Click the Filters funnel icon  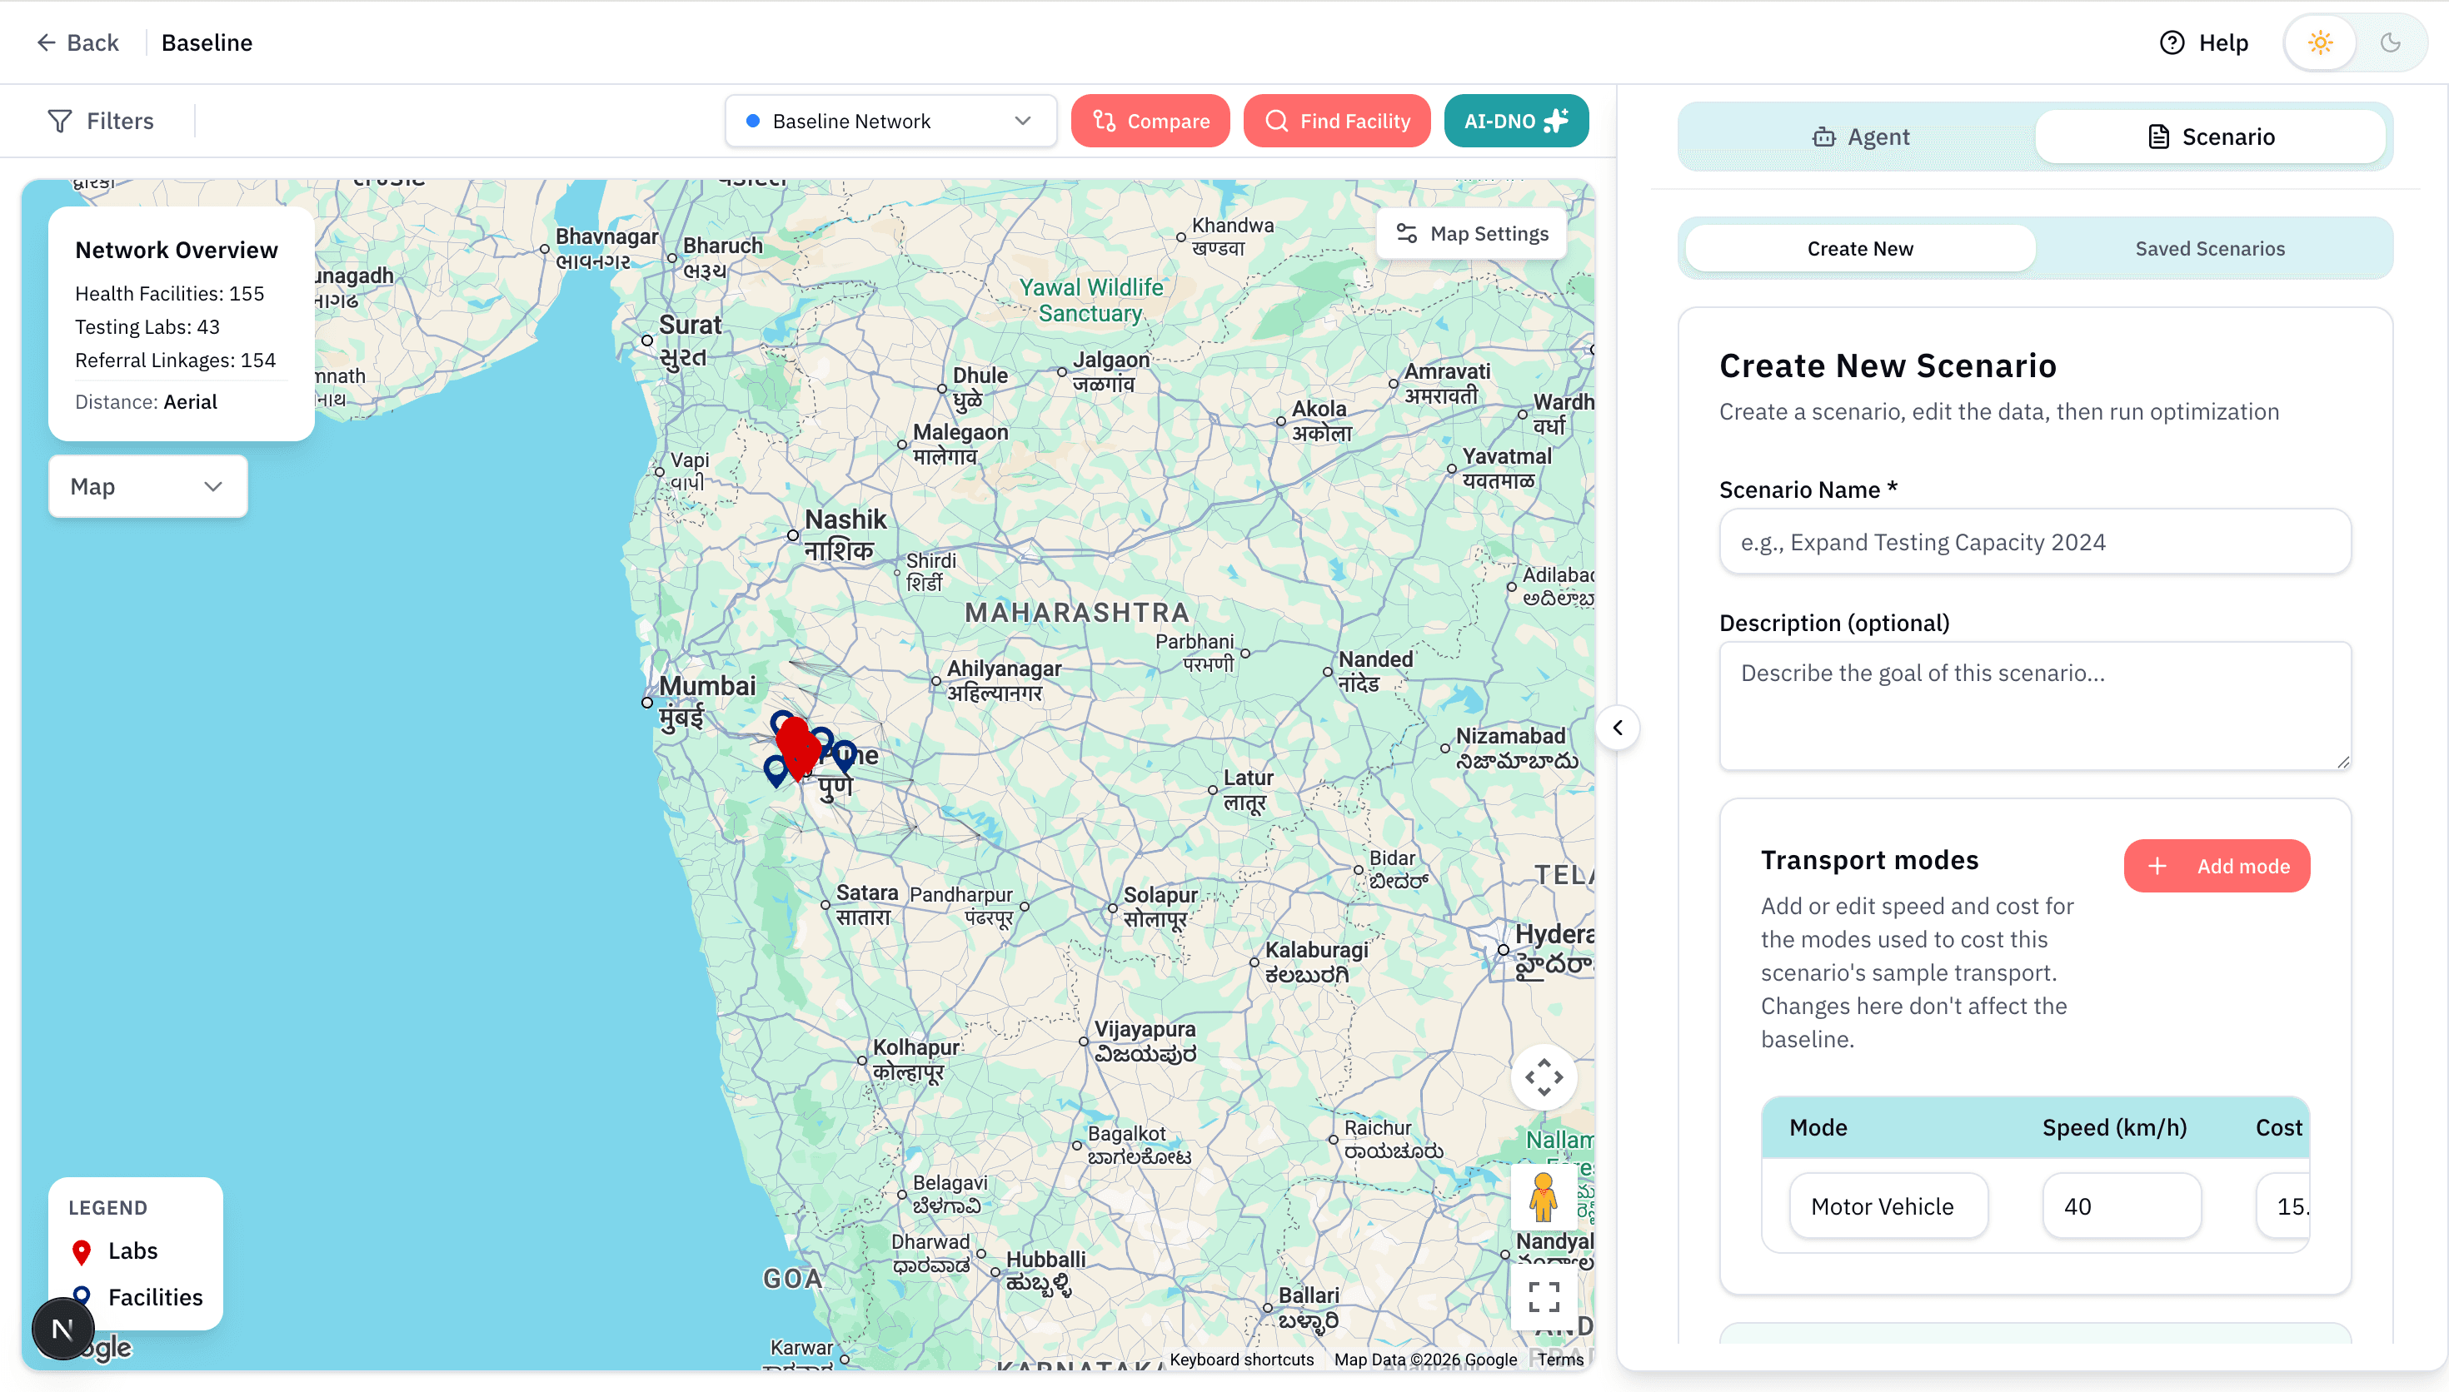coord(59,122)
